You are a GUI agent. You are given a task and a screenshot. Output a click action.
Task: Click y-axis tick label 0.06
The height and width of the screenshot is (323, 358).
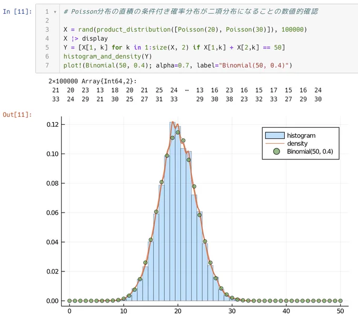[x=53, y=213]
